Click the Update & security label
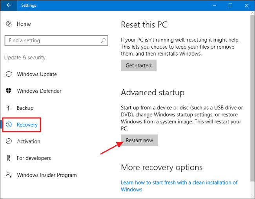The height and width of the screenshot is (199, 255). click(x=25, y=58)
